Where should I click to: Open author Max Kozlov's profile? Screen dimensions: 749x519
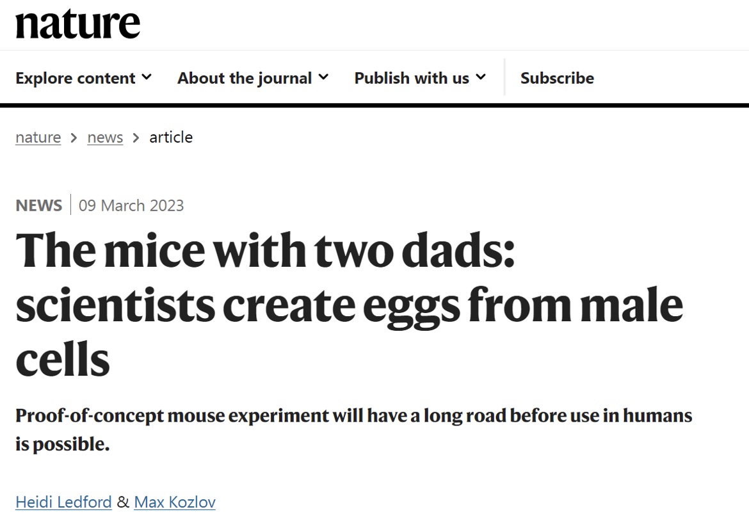(x=175, y=502)
